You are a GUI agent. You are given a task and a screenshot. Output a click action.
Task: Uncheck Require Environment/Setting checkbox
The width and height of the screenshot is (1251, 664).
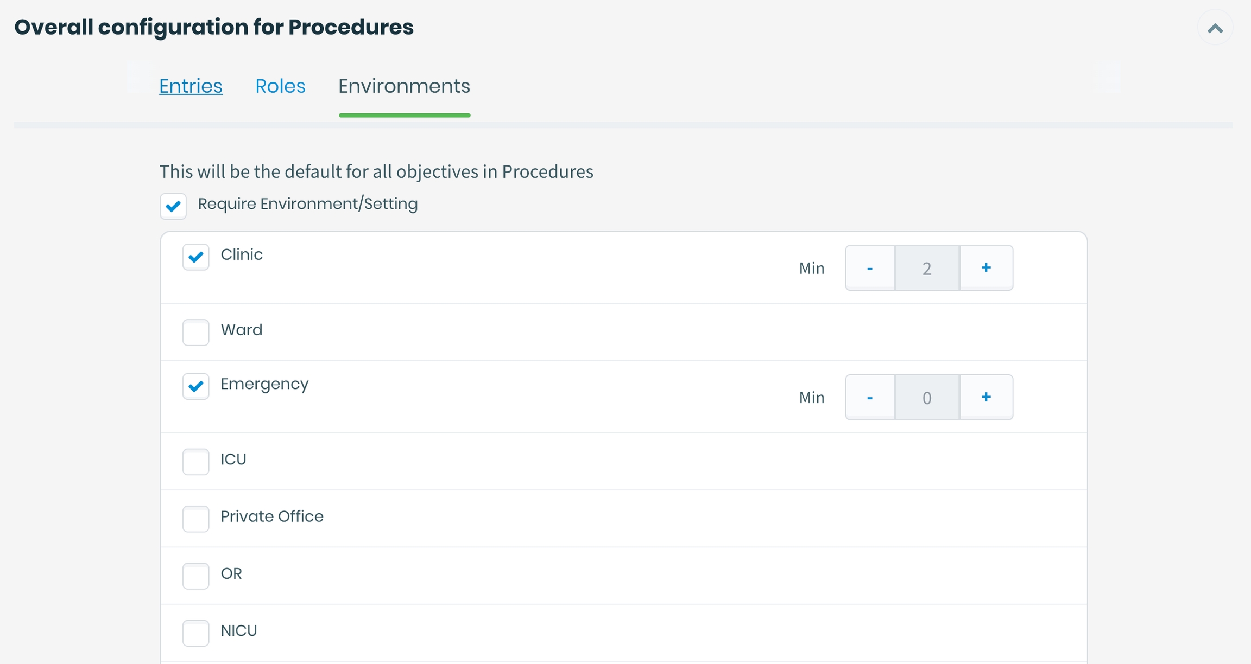point(173,206)
